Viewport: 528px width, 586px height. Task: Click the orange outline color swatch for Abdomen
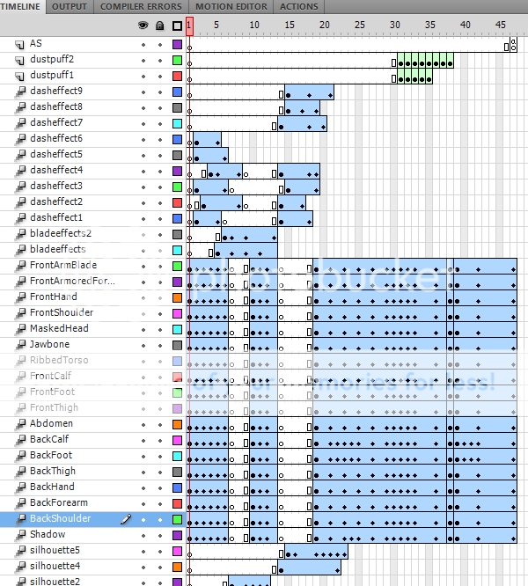coord(177,424)
